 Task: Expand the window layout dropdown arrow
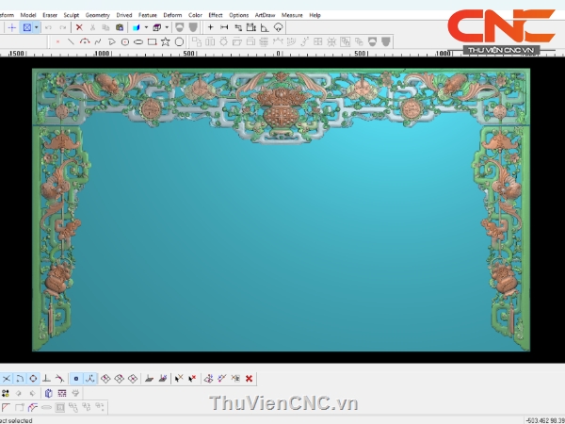point(167,28)
